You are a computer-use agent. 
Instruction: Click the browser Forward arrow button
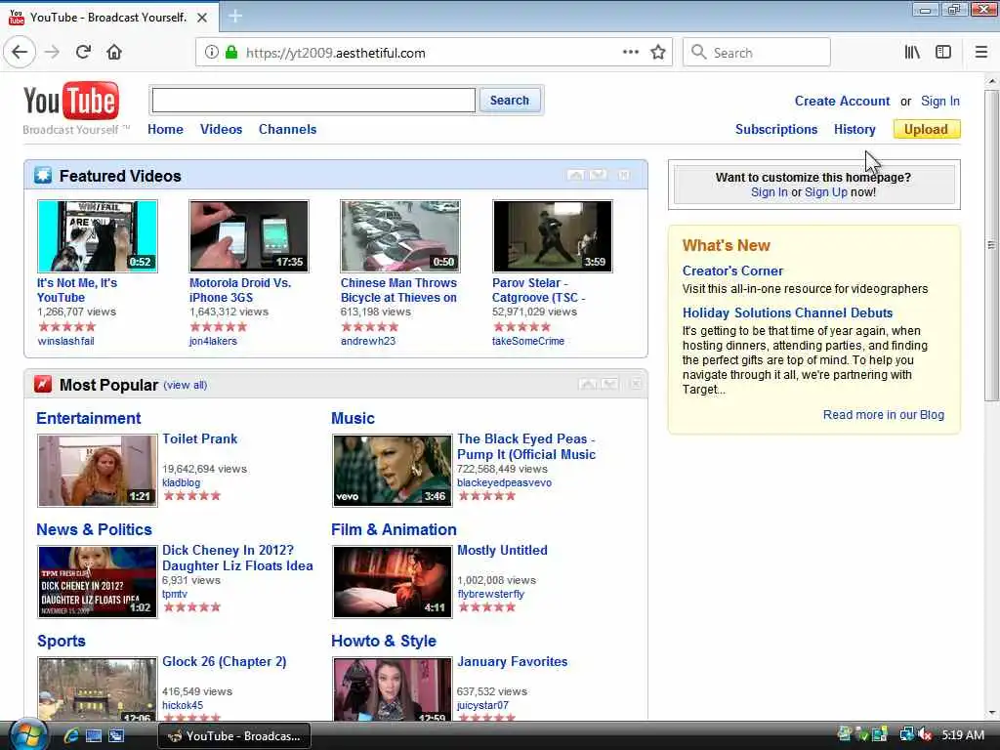click(53, 53)
